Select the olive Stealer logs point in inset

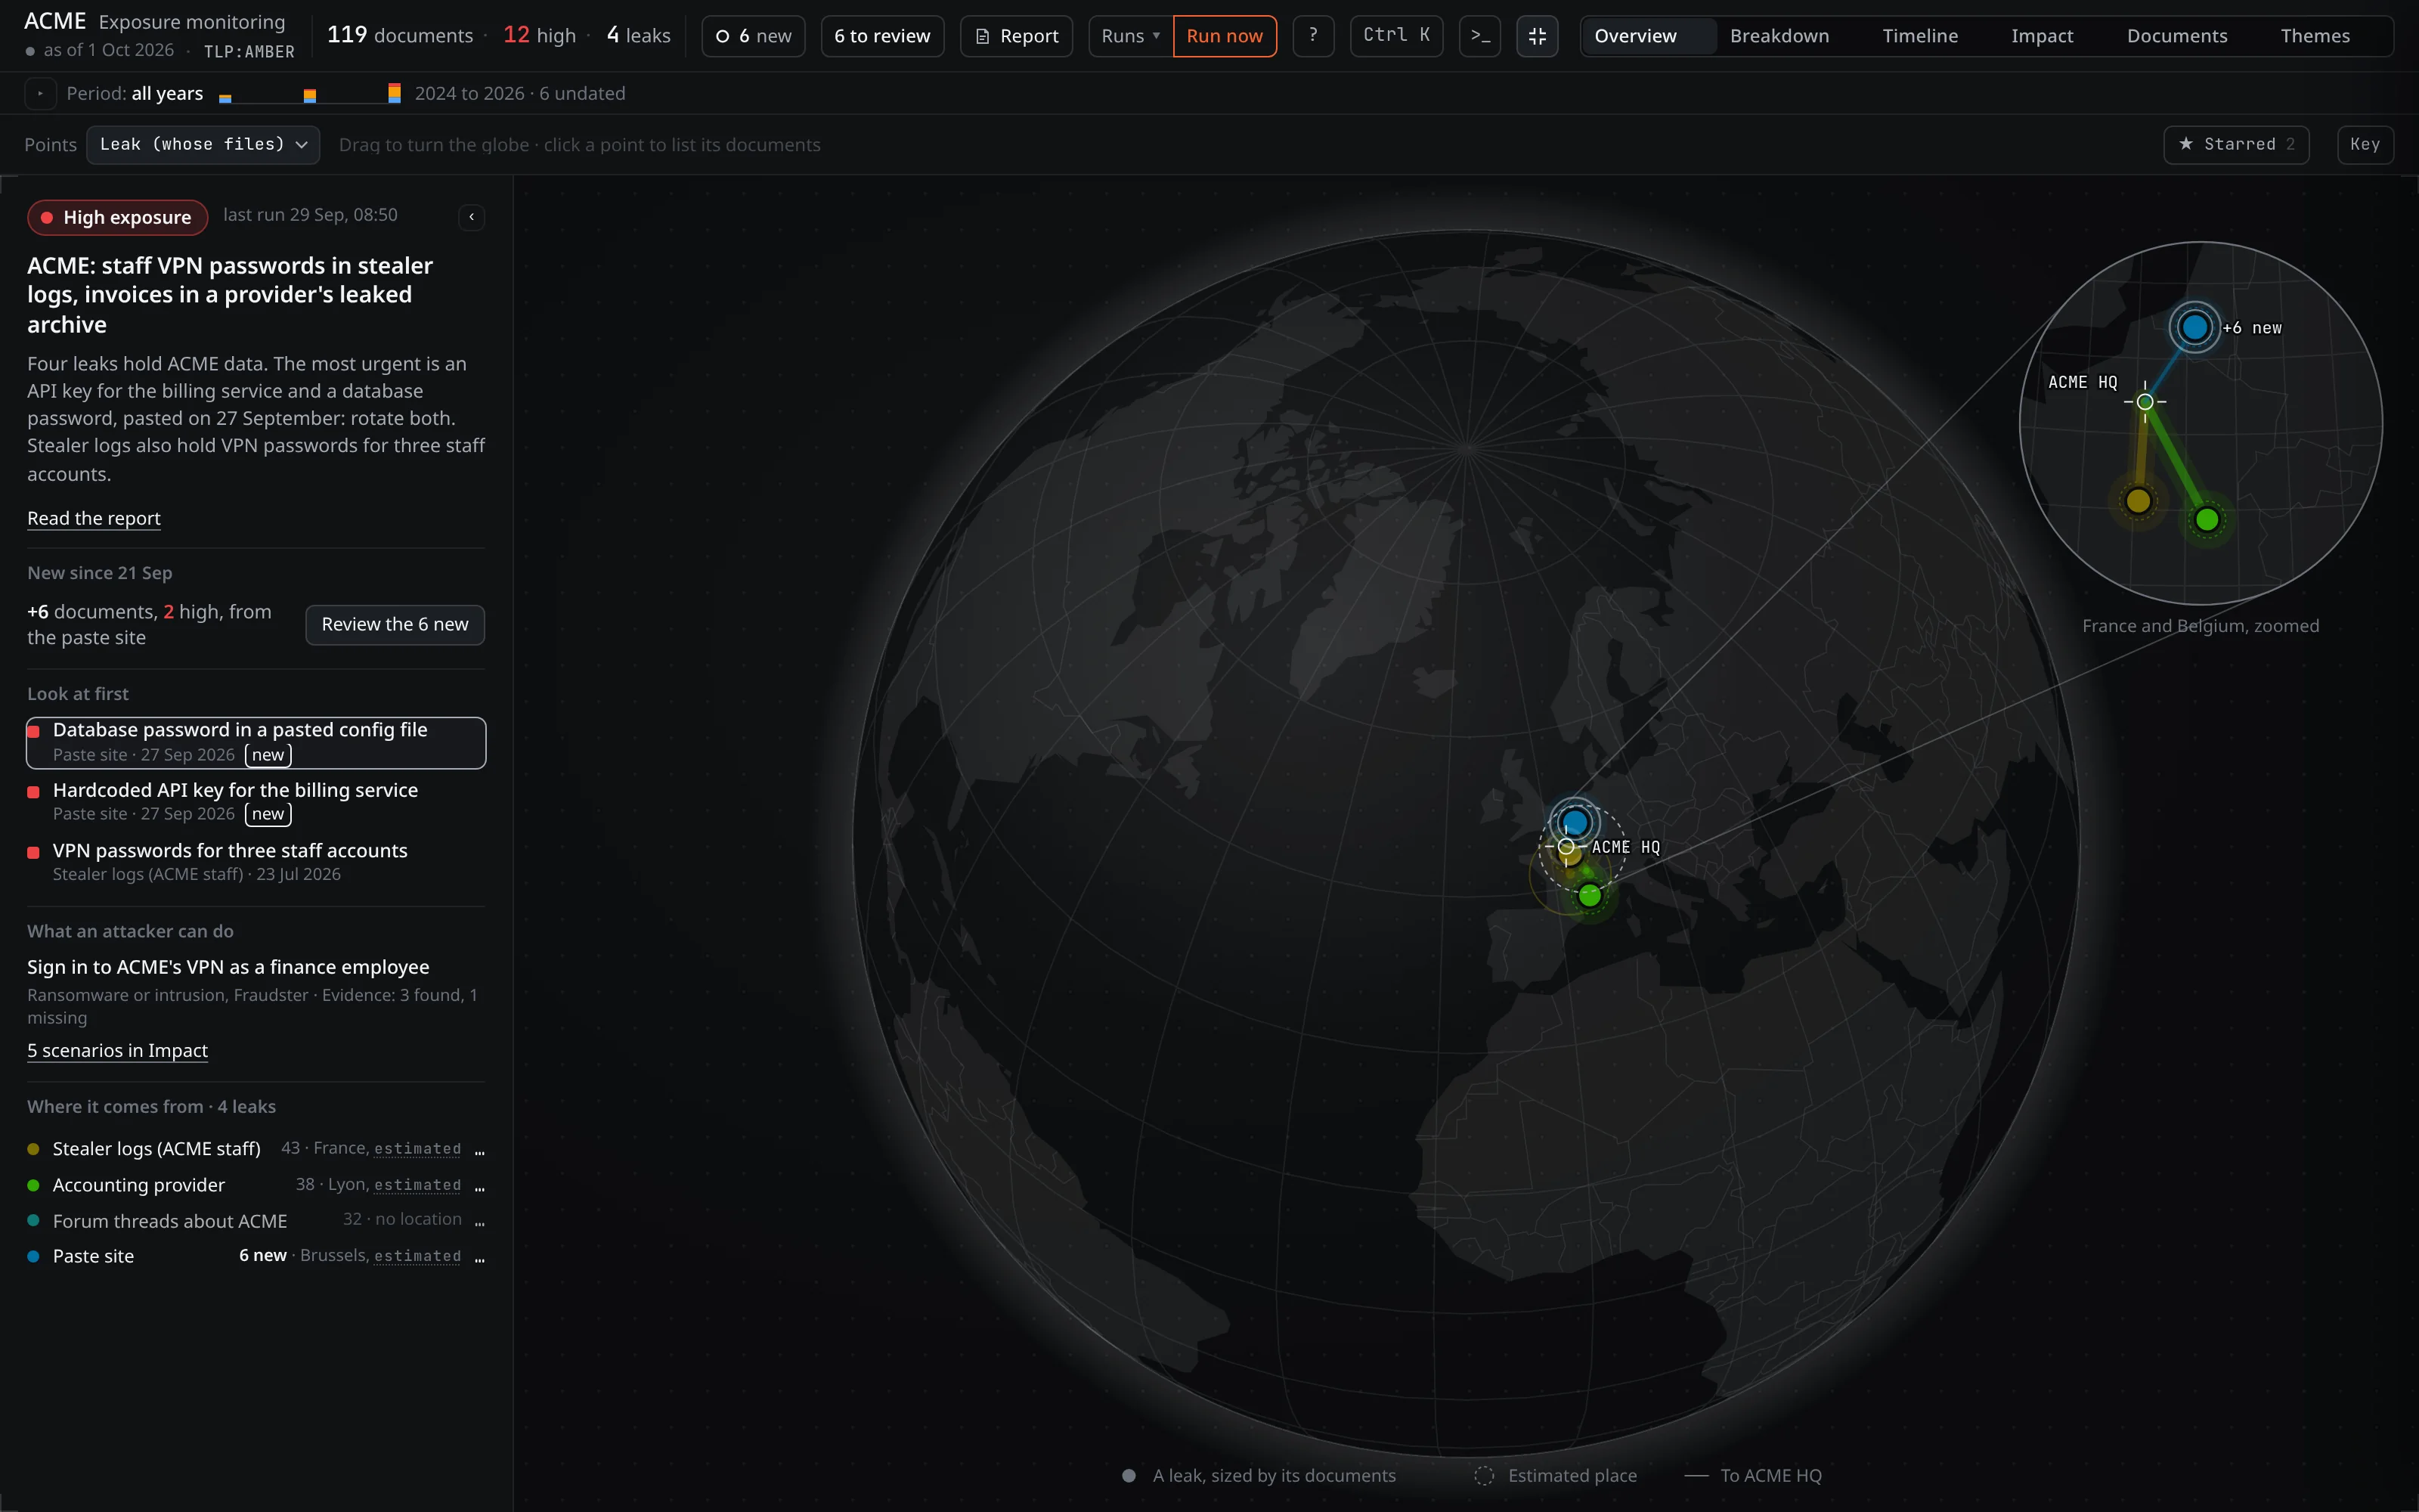[2138, 500]
